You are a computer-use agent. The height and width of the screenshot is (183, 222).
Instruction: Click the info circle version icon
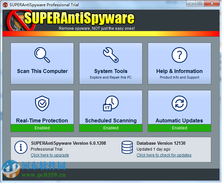coord(21,147)
